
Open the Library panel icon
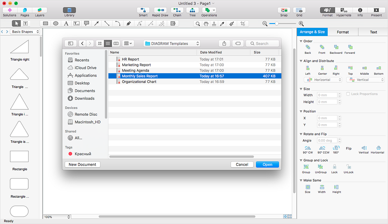tap(69, 10)
